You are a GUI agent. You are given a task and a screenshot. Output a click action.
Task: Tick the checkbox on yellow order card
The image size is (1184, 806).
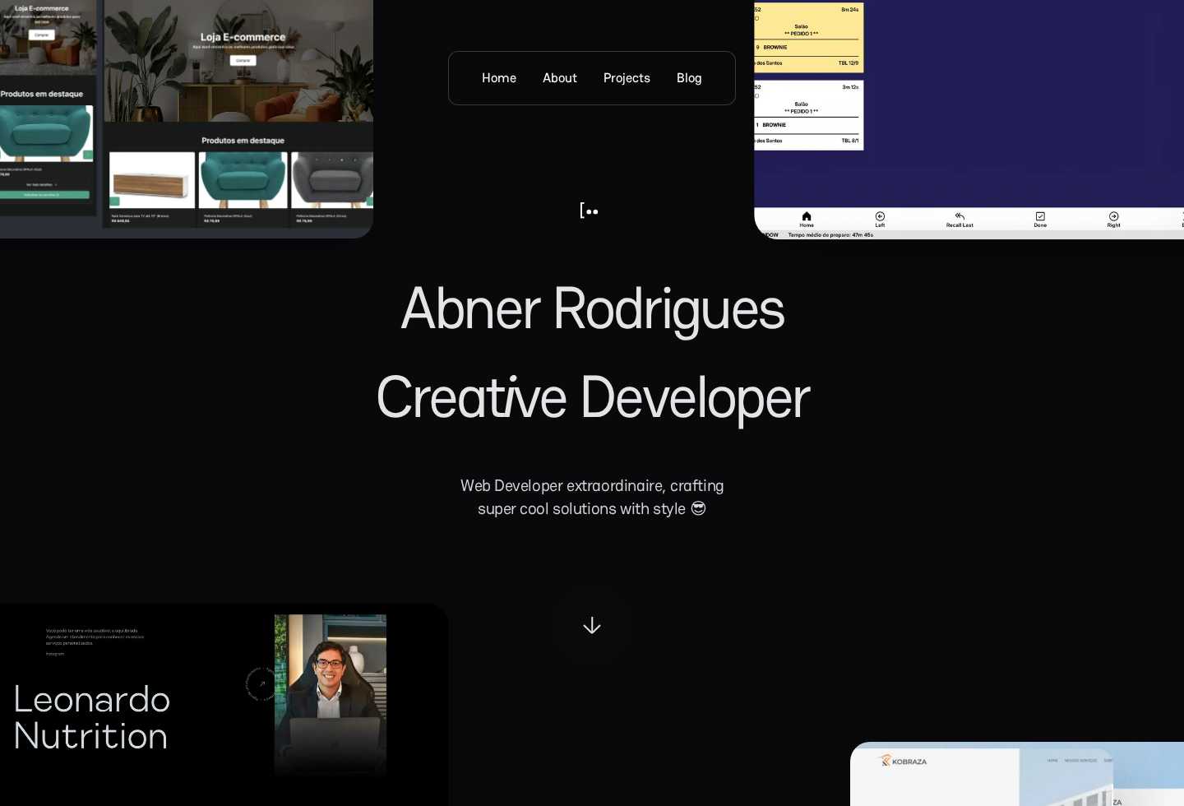click(757, 19)
